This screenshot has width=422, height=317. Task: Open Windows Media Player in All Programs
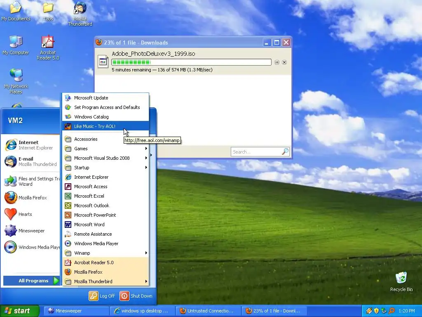click(x=105, y=244)
